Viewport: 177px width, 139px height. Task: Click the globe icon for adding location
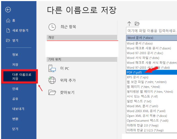52,80
